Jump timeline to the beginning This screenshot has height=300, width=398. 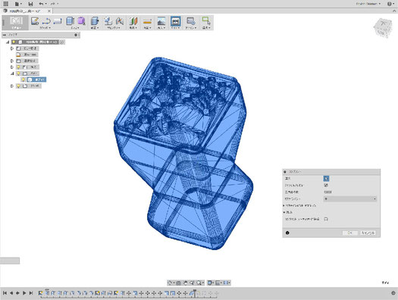click(5, 293)
